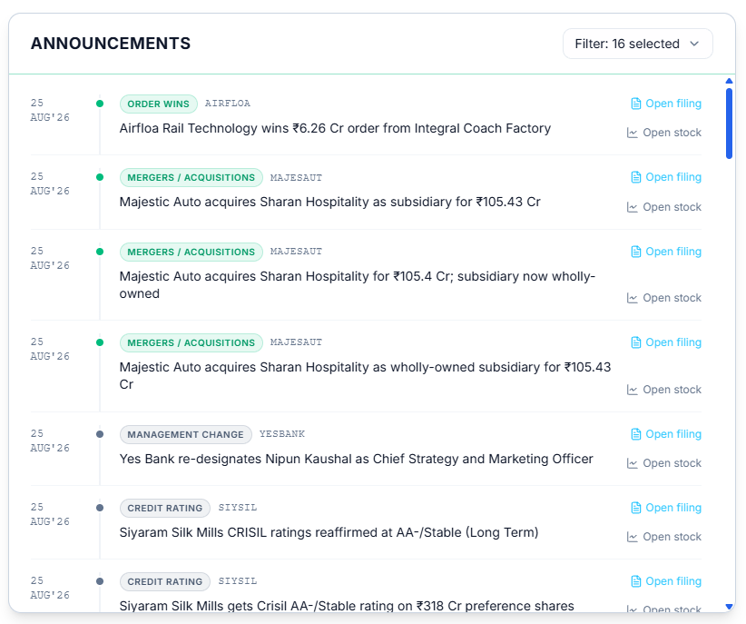Click filing icon for Majestic Auto ₹105.4 Cr row
The height and width of the screenshot is (624, 746).
635,252
